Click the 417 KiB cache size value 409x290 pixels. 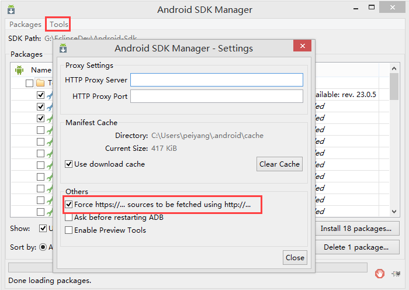coord(164,149)
